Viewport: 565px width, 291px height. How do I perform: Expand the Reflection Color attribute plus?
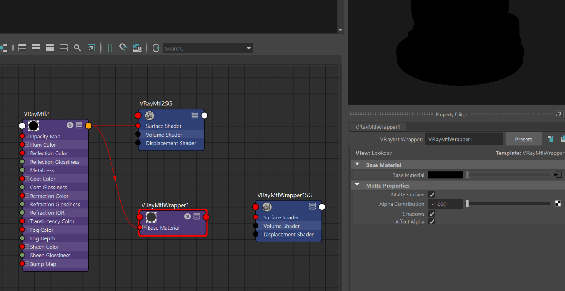(27, 153)
